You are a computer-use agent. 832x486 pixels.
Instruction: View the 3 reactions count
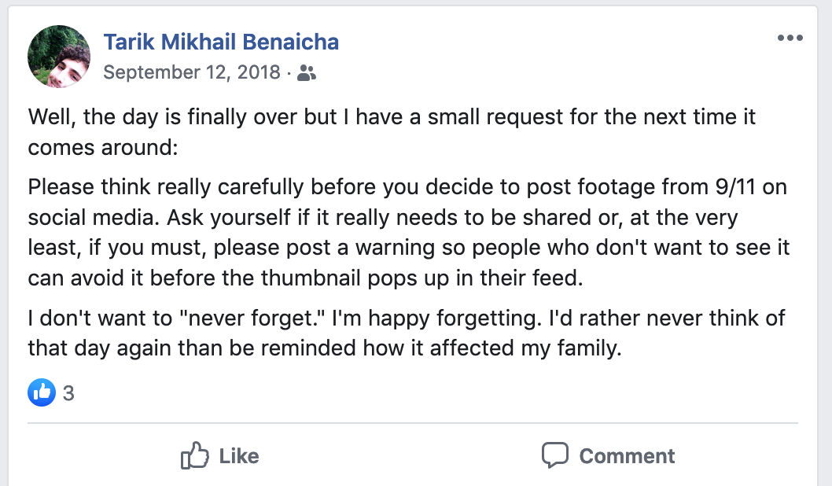coord(68,393)
